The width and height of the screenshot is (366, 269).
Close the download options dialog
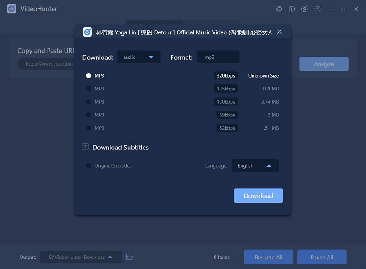point(279,32)
